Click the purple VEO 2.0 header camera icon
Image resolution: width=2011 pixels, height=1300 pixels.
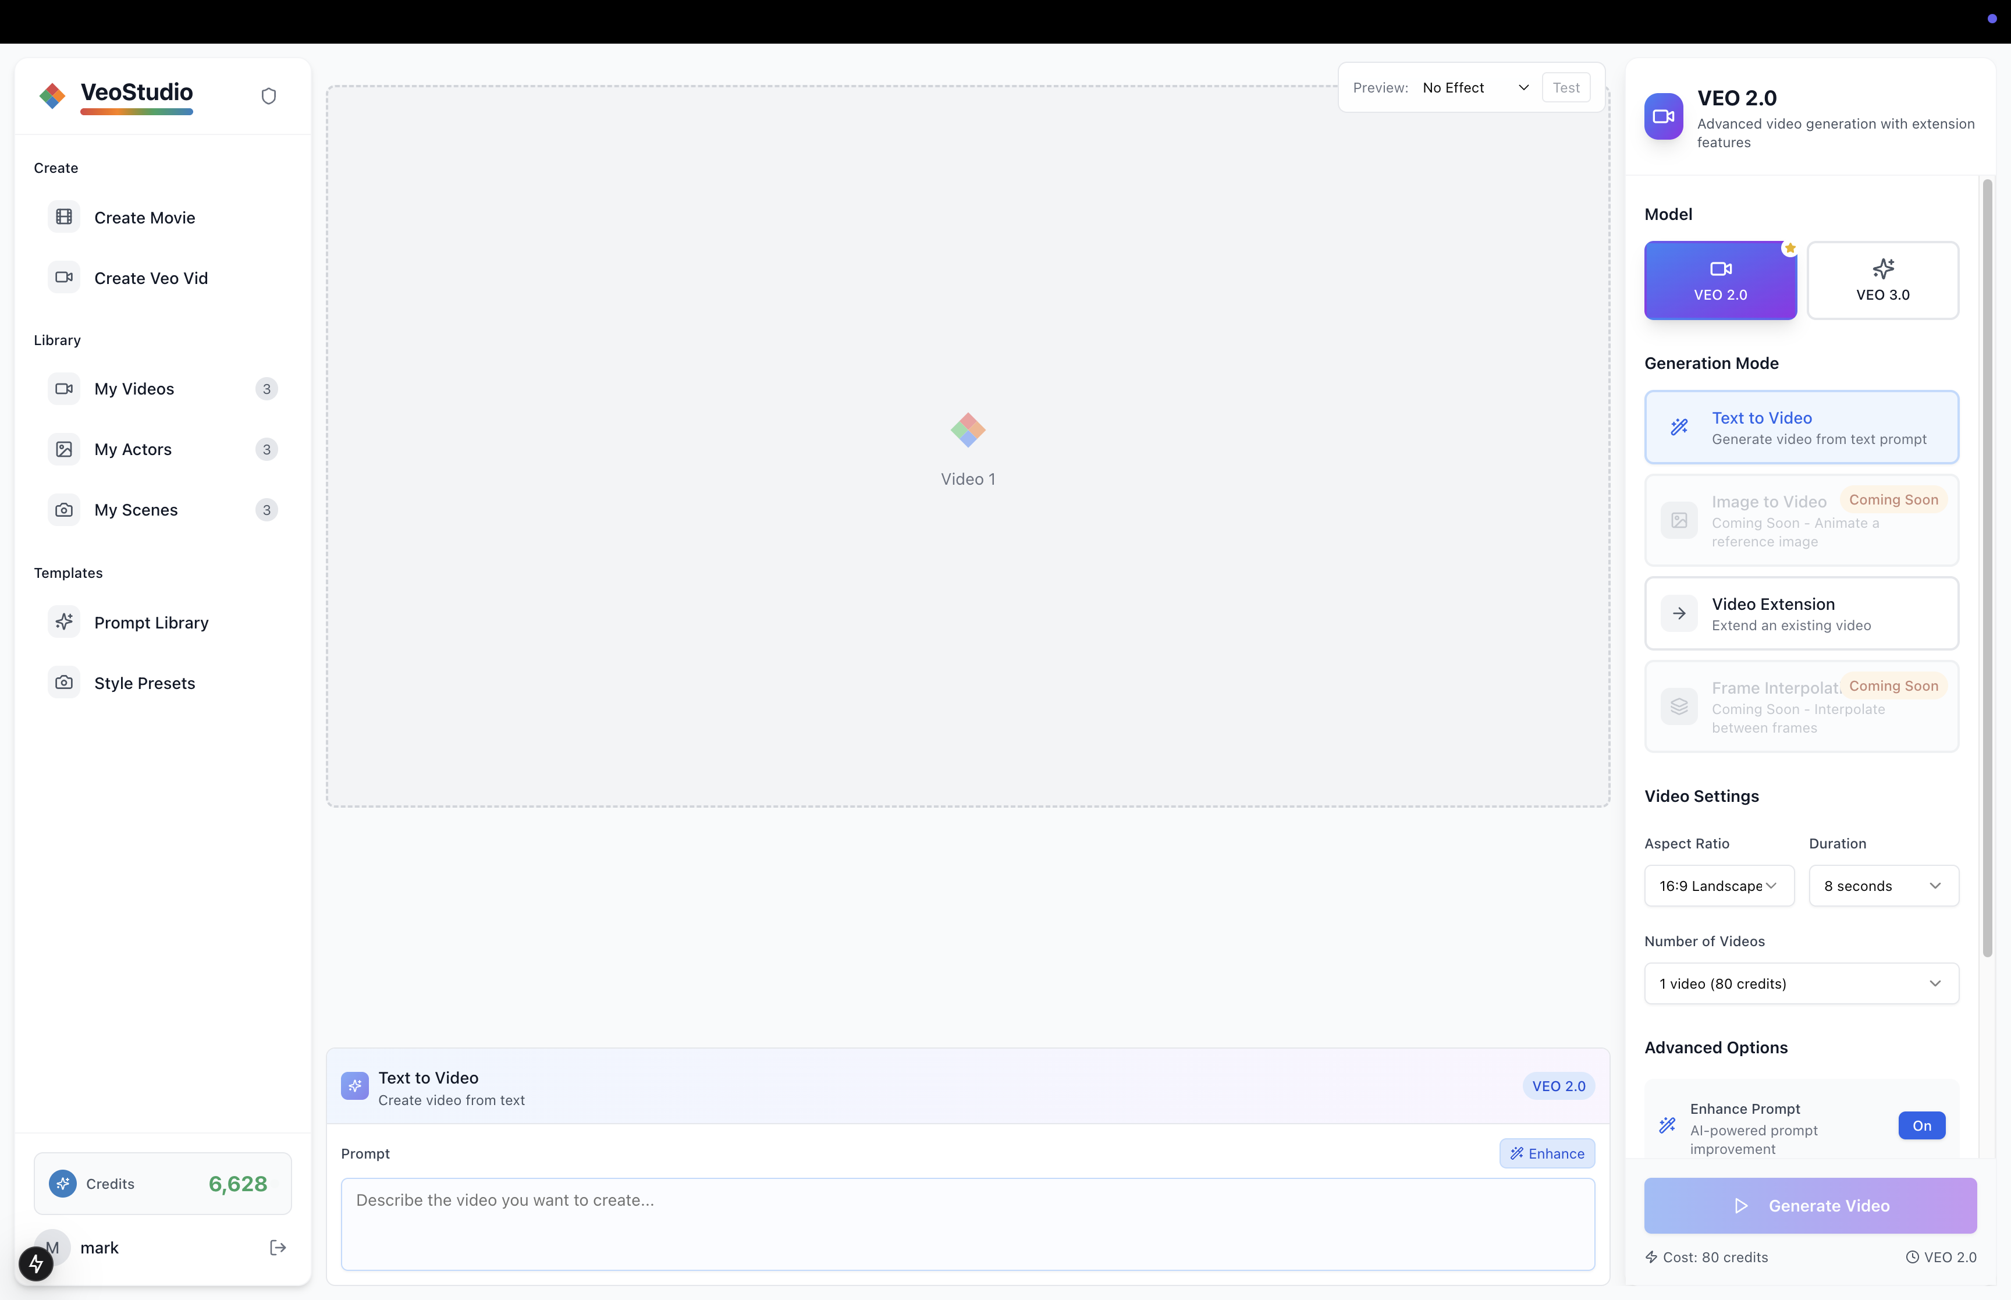point(1663,116)
